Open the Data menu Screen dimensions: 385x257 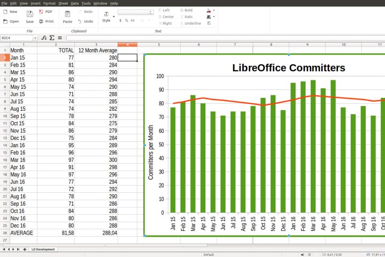75,3
